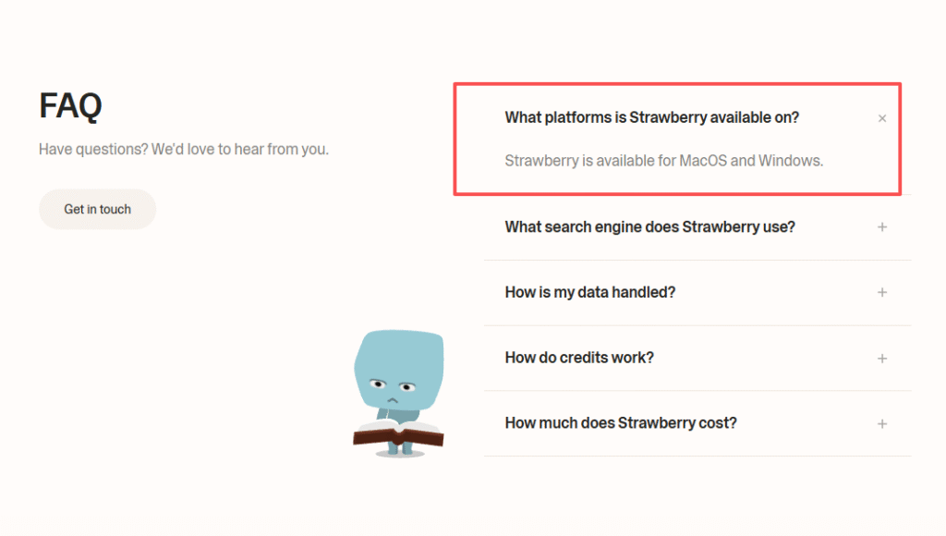
Task: Click the mascot's legs below the book
Action: (399, 448)
